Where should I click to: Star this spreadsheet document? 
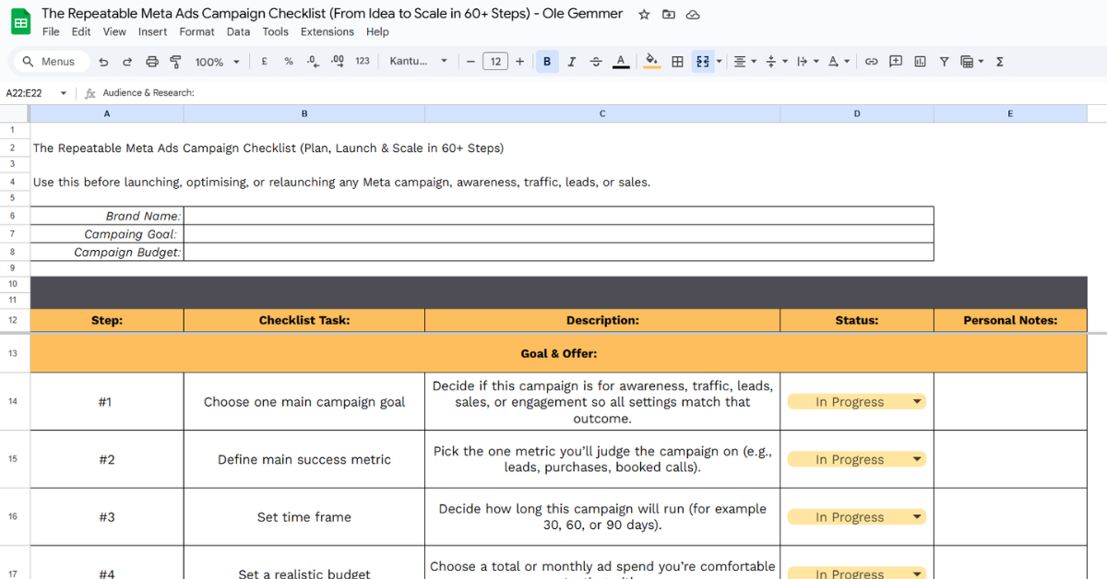644,14
